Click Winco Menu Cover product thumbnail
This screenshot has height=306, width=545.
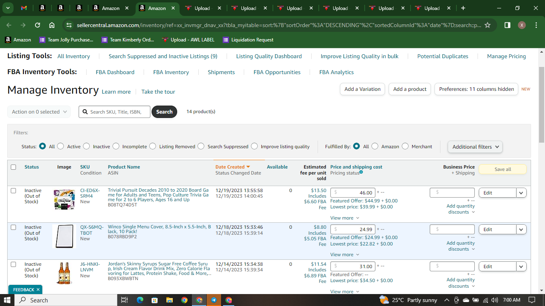(x=64, y=236)
